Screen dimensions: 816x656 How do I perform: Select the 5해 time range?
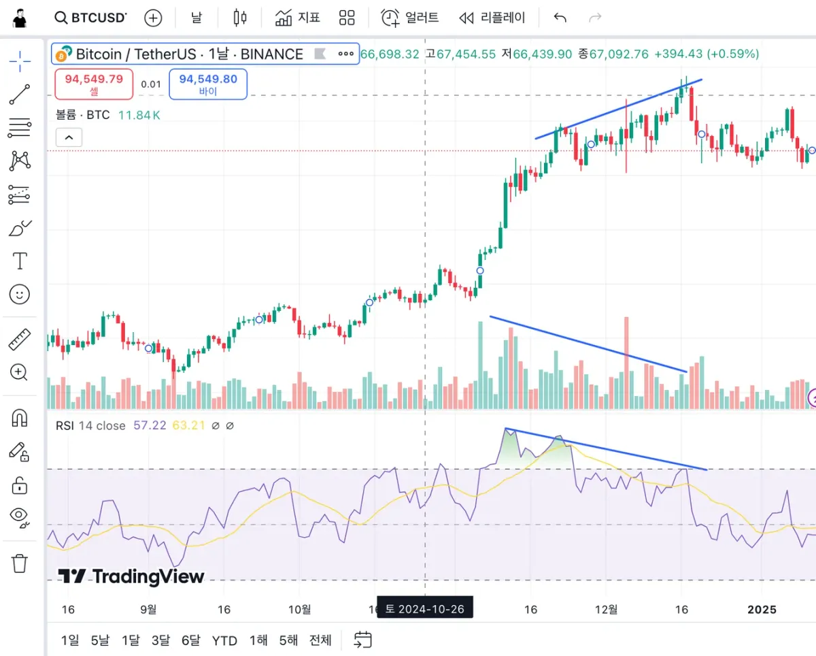(288, 640)
